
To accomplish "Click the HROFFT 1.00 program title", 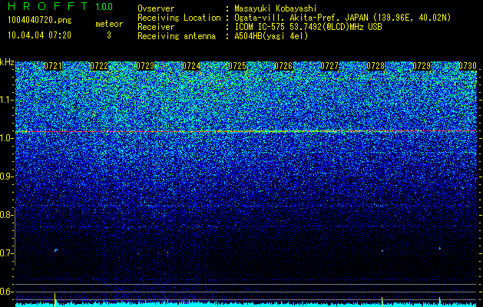I will (x=60, y=6).
